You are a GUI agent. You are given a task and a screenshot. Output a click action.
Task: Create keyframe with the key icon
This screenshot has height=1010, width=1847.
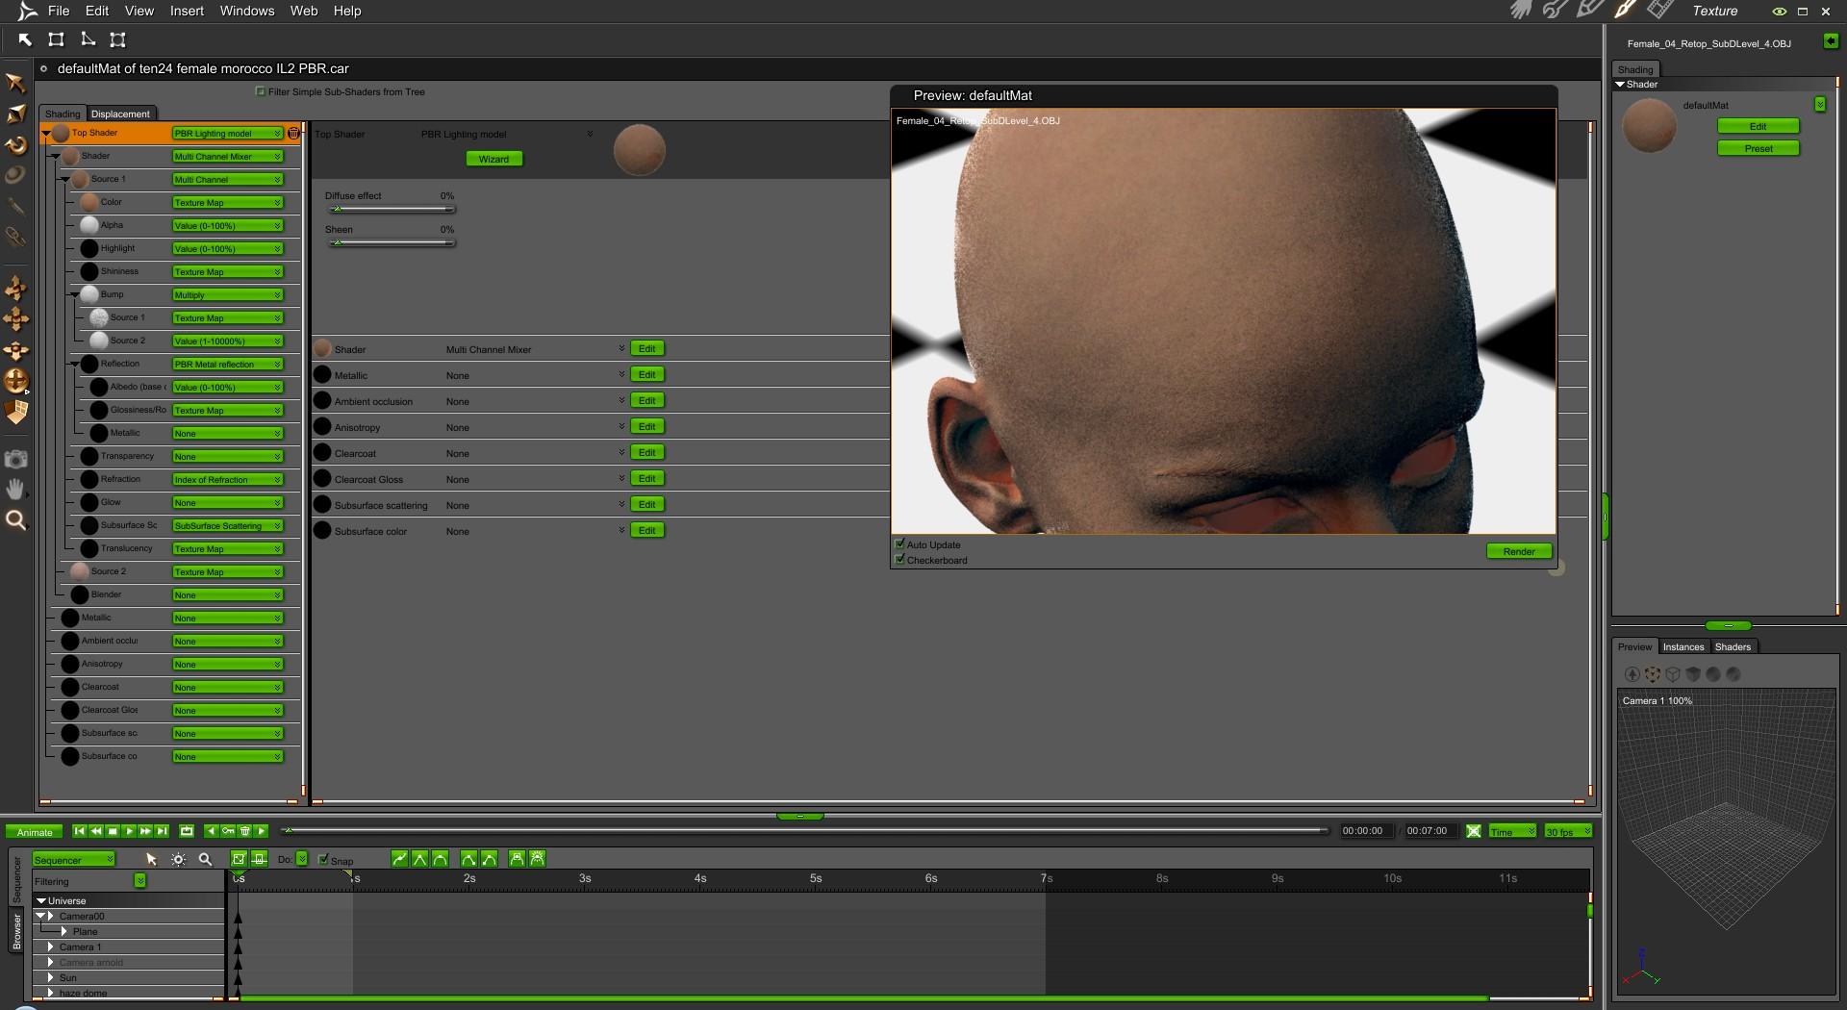[x=228, y=831]
